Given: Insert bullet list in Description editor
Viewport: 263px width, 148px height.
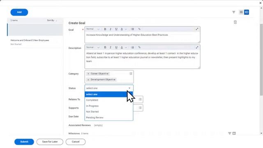Looking at the screenshot, I should click(132, 47).
